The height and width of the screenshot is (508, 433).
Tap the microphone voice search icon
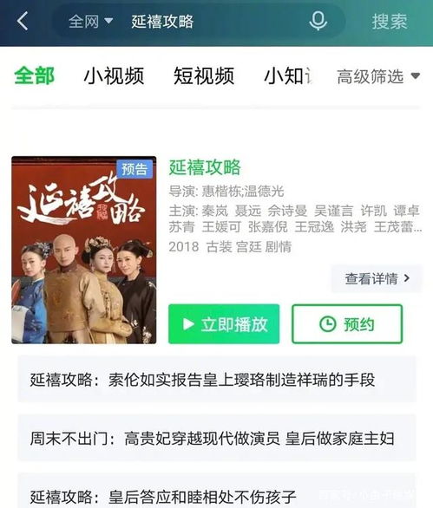pyautogui.click(x=318, y=21)
